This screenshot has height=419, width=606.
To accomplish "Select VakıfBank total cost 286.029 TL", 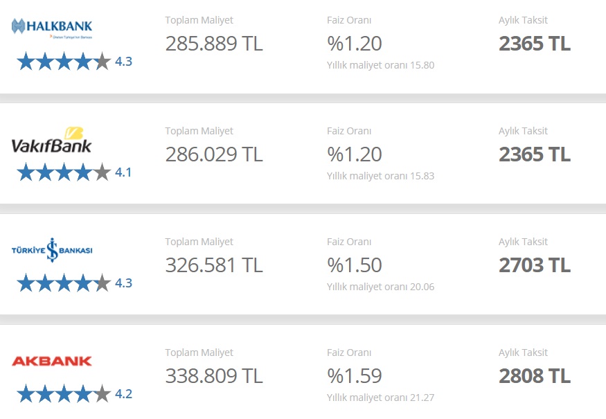I will tap(214, 154).
